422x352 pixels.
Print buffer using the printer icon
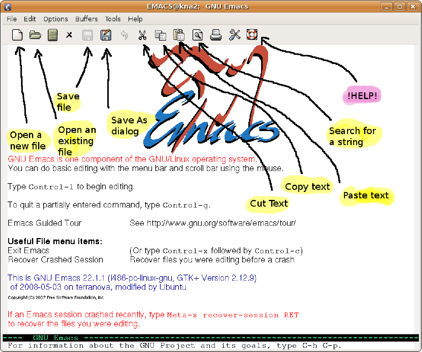point(216,35)
